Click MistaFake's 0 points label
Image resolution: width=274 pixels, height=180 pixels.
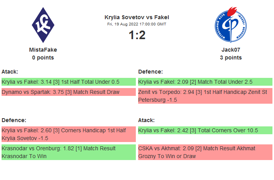[43, 58]
